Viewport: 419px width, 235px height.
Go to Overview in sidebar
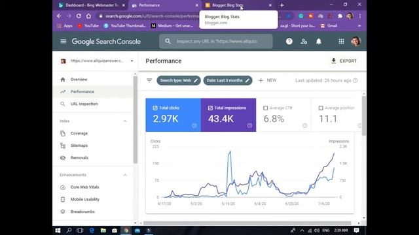pos(92,80)
